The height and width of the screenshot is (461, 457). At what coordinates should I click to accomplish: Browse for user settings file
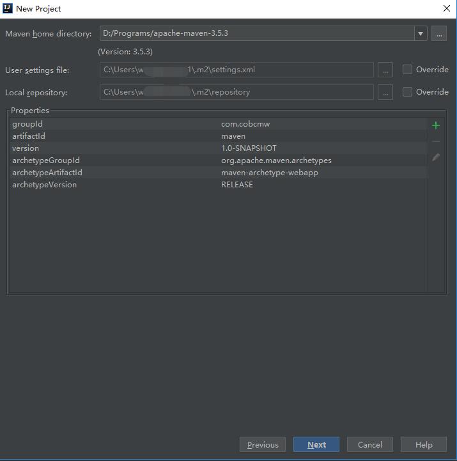pyautogui.click(x=385, y=70)
